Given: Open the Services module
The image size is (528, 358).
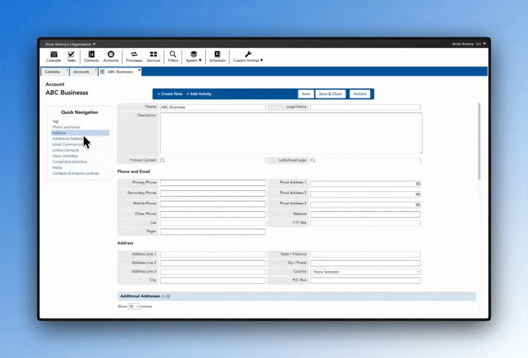Looking at the screenshot, I should coord(153,56).
